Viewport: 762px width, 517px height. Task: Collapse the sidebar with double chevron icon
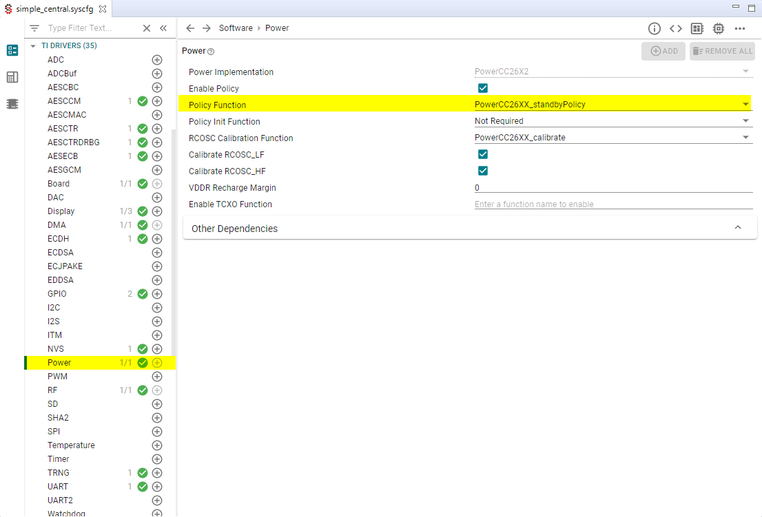pyautogui.click(x=163, y=28)
